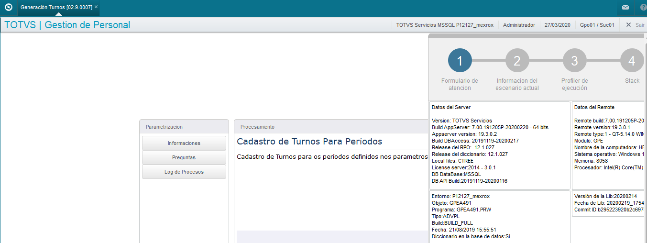The image size is (647, 243).
Task: Close the Generación Turnos tab
Action: pyautogui.click(x=96, y=7)
